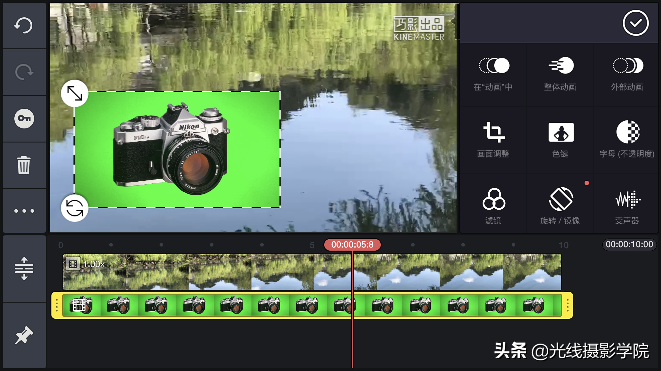Select the Nikon camera overlay in preview
Viewport: 661px width, 371px height.
click(177, 149)
